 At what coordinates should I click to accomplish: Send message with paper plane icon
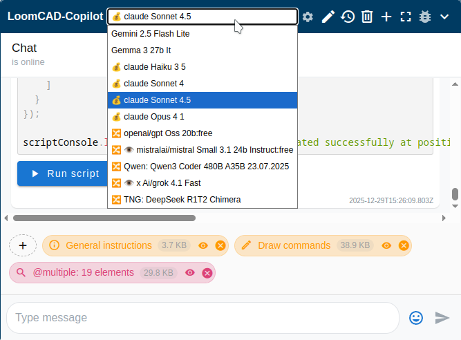tap(442, 318)
